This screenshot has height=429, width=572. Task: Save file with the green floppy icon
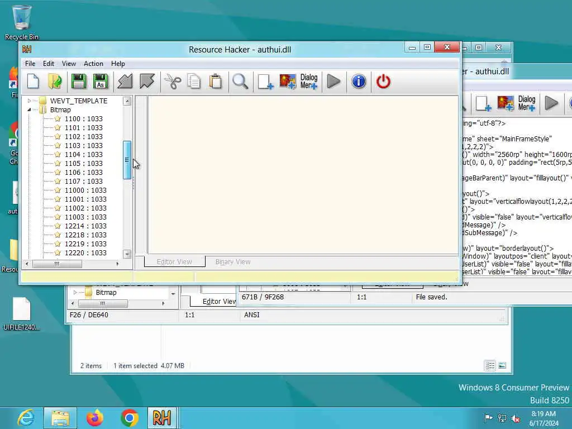click(x=78, y=82)
